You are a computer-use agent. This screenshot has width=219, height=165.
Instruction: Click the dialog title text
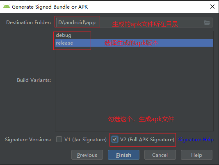pyautogui.click(x=50, y=7)
